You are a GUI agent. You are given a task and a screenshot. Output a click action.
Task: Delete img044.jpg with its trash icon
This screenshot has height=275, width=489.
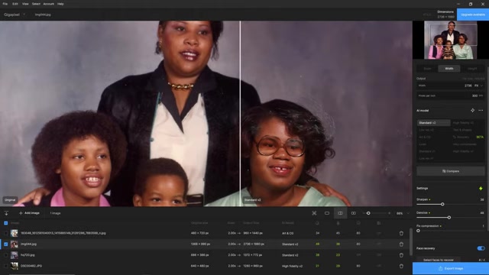tap(401, 244)
